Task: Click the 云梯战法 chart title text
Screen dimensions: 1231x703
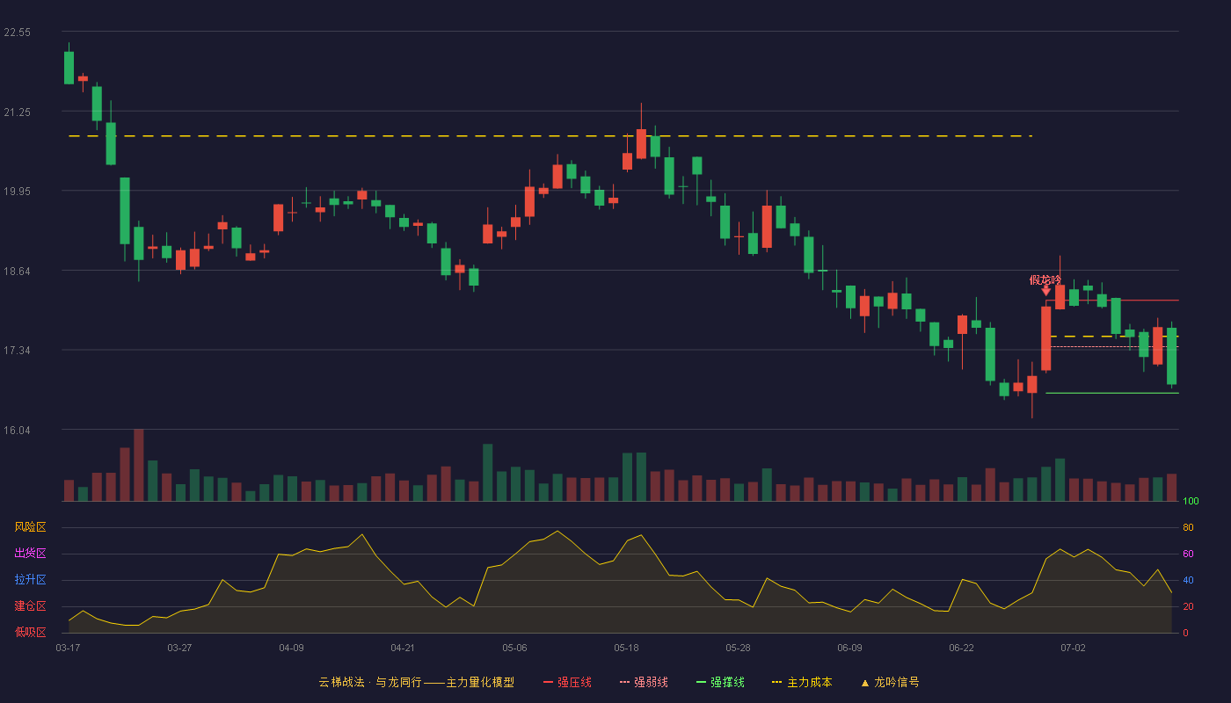Action: (341, 682)
